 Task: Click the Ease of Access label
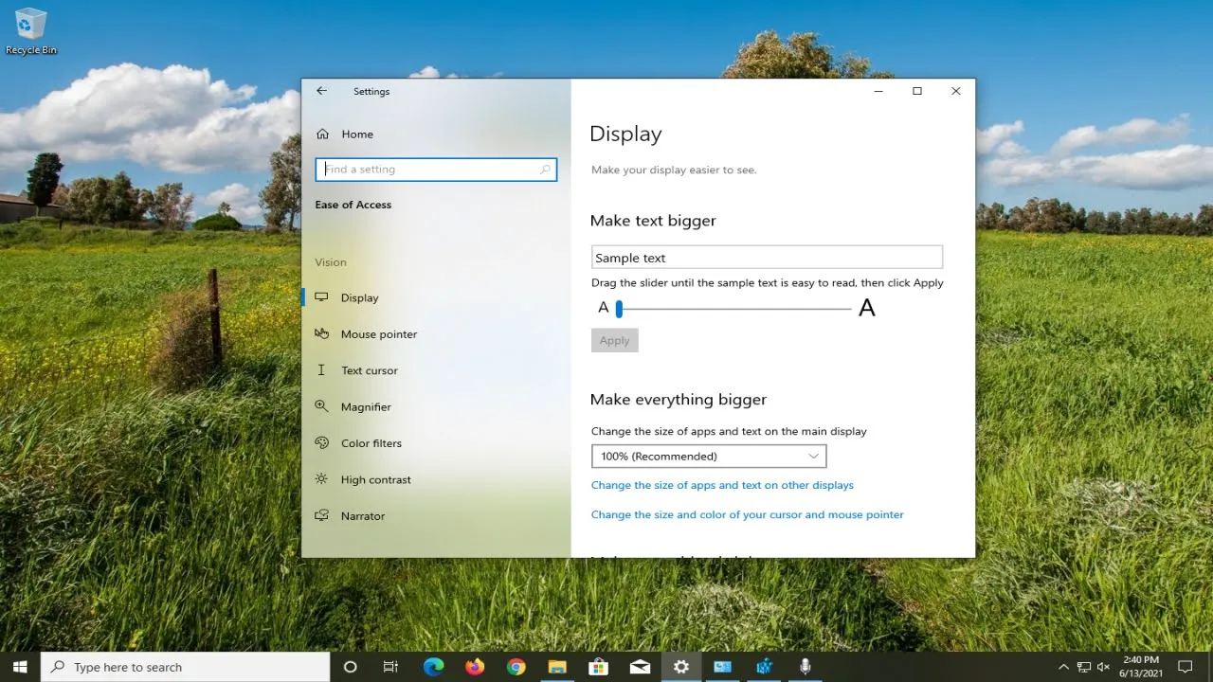(353, 205)
